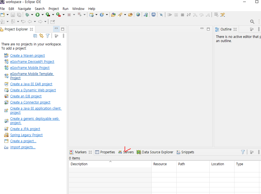Open the File menu
This screenshot has height=194, width=261.
[x=2, y=9]
